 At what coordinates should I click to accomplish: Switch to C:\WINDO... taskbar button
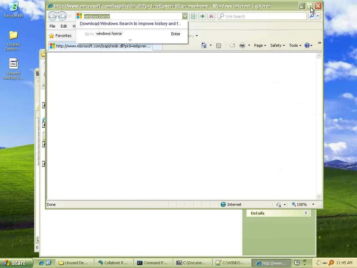(231, 263)
